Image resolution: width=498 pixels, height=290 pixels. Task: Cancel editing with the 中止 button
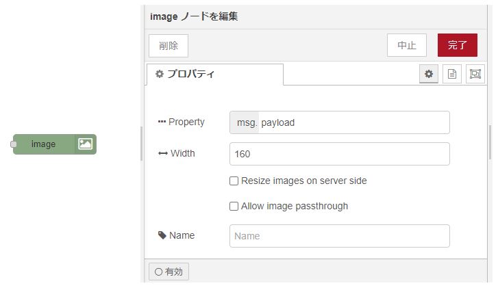406,46
